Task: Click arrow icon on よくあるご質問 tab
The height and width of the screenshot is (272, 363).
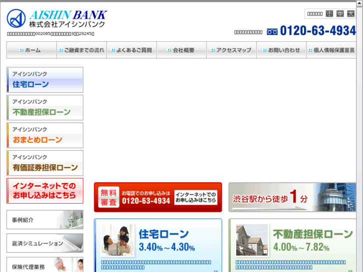Action: [113, 50]
